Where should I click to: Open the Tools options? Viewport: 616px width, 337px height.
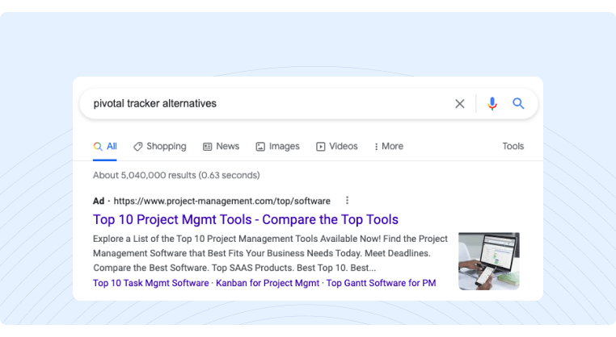(513, 146)
